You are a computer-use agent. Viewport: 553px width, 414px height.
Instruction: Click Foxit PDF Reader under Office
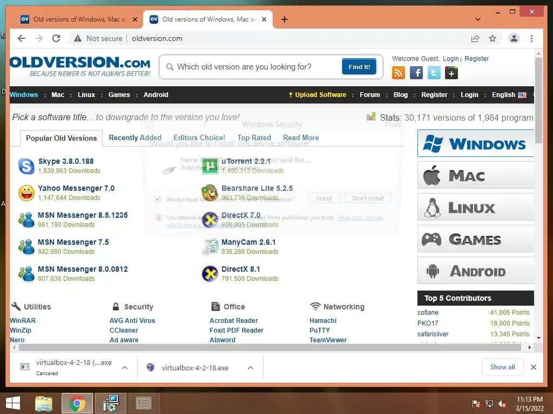237,330
